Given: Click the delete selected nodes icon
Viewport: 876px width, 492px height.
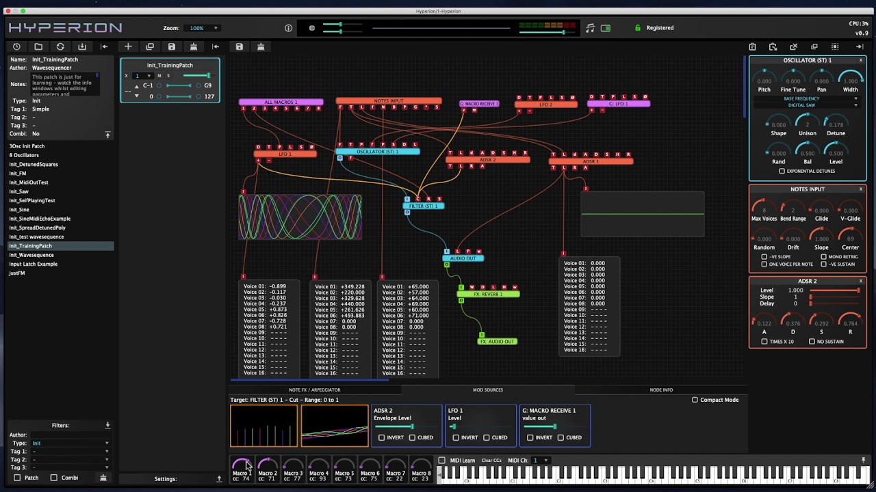Looking at the screenshot, I should (793, 46).
